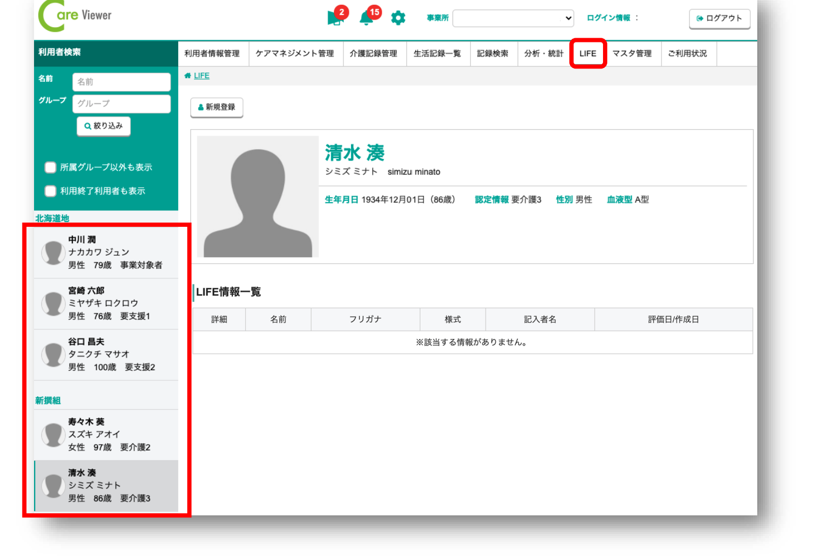Open the settings gear icon
Screen dimensions: 820x560
click(x=398, y=18)
